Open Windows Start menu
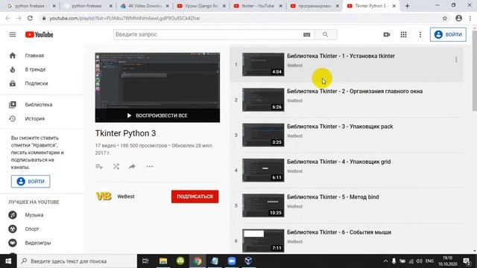This screenshot has width=477, height=268. pos(8,261)
